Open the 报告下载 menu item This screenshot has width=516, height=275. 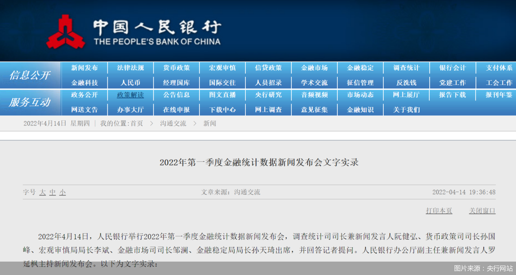coord(452,95)
